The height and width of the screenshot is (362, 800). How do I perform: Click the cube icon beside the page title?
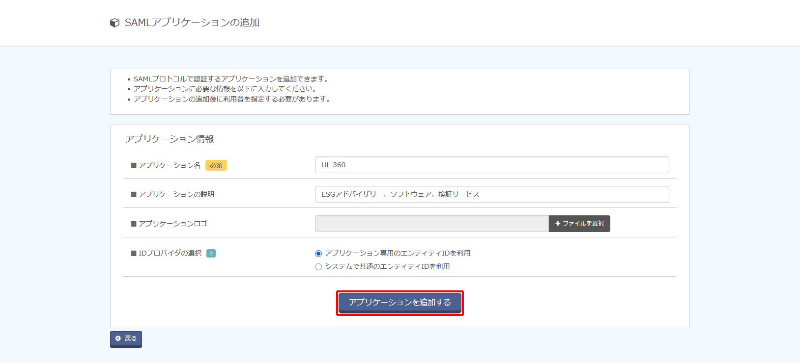point(114,23)
